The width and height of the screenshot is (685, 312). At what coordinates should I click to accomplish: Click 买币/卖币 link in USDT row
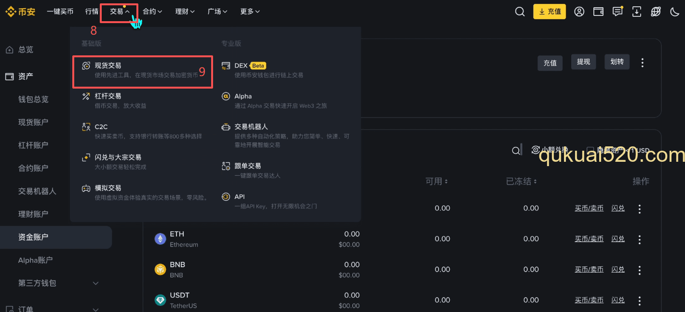(x=589, y=300)
